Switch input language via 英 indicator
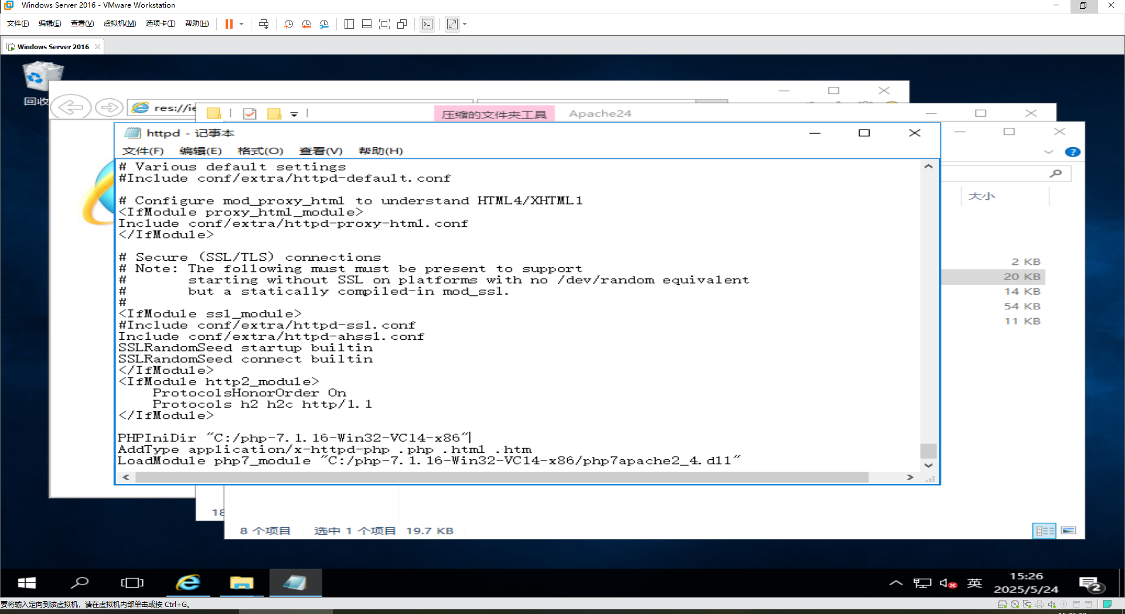This screenshot has width=1125, height=614. [974, 583]
